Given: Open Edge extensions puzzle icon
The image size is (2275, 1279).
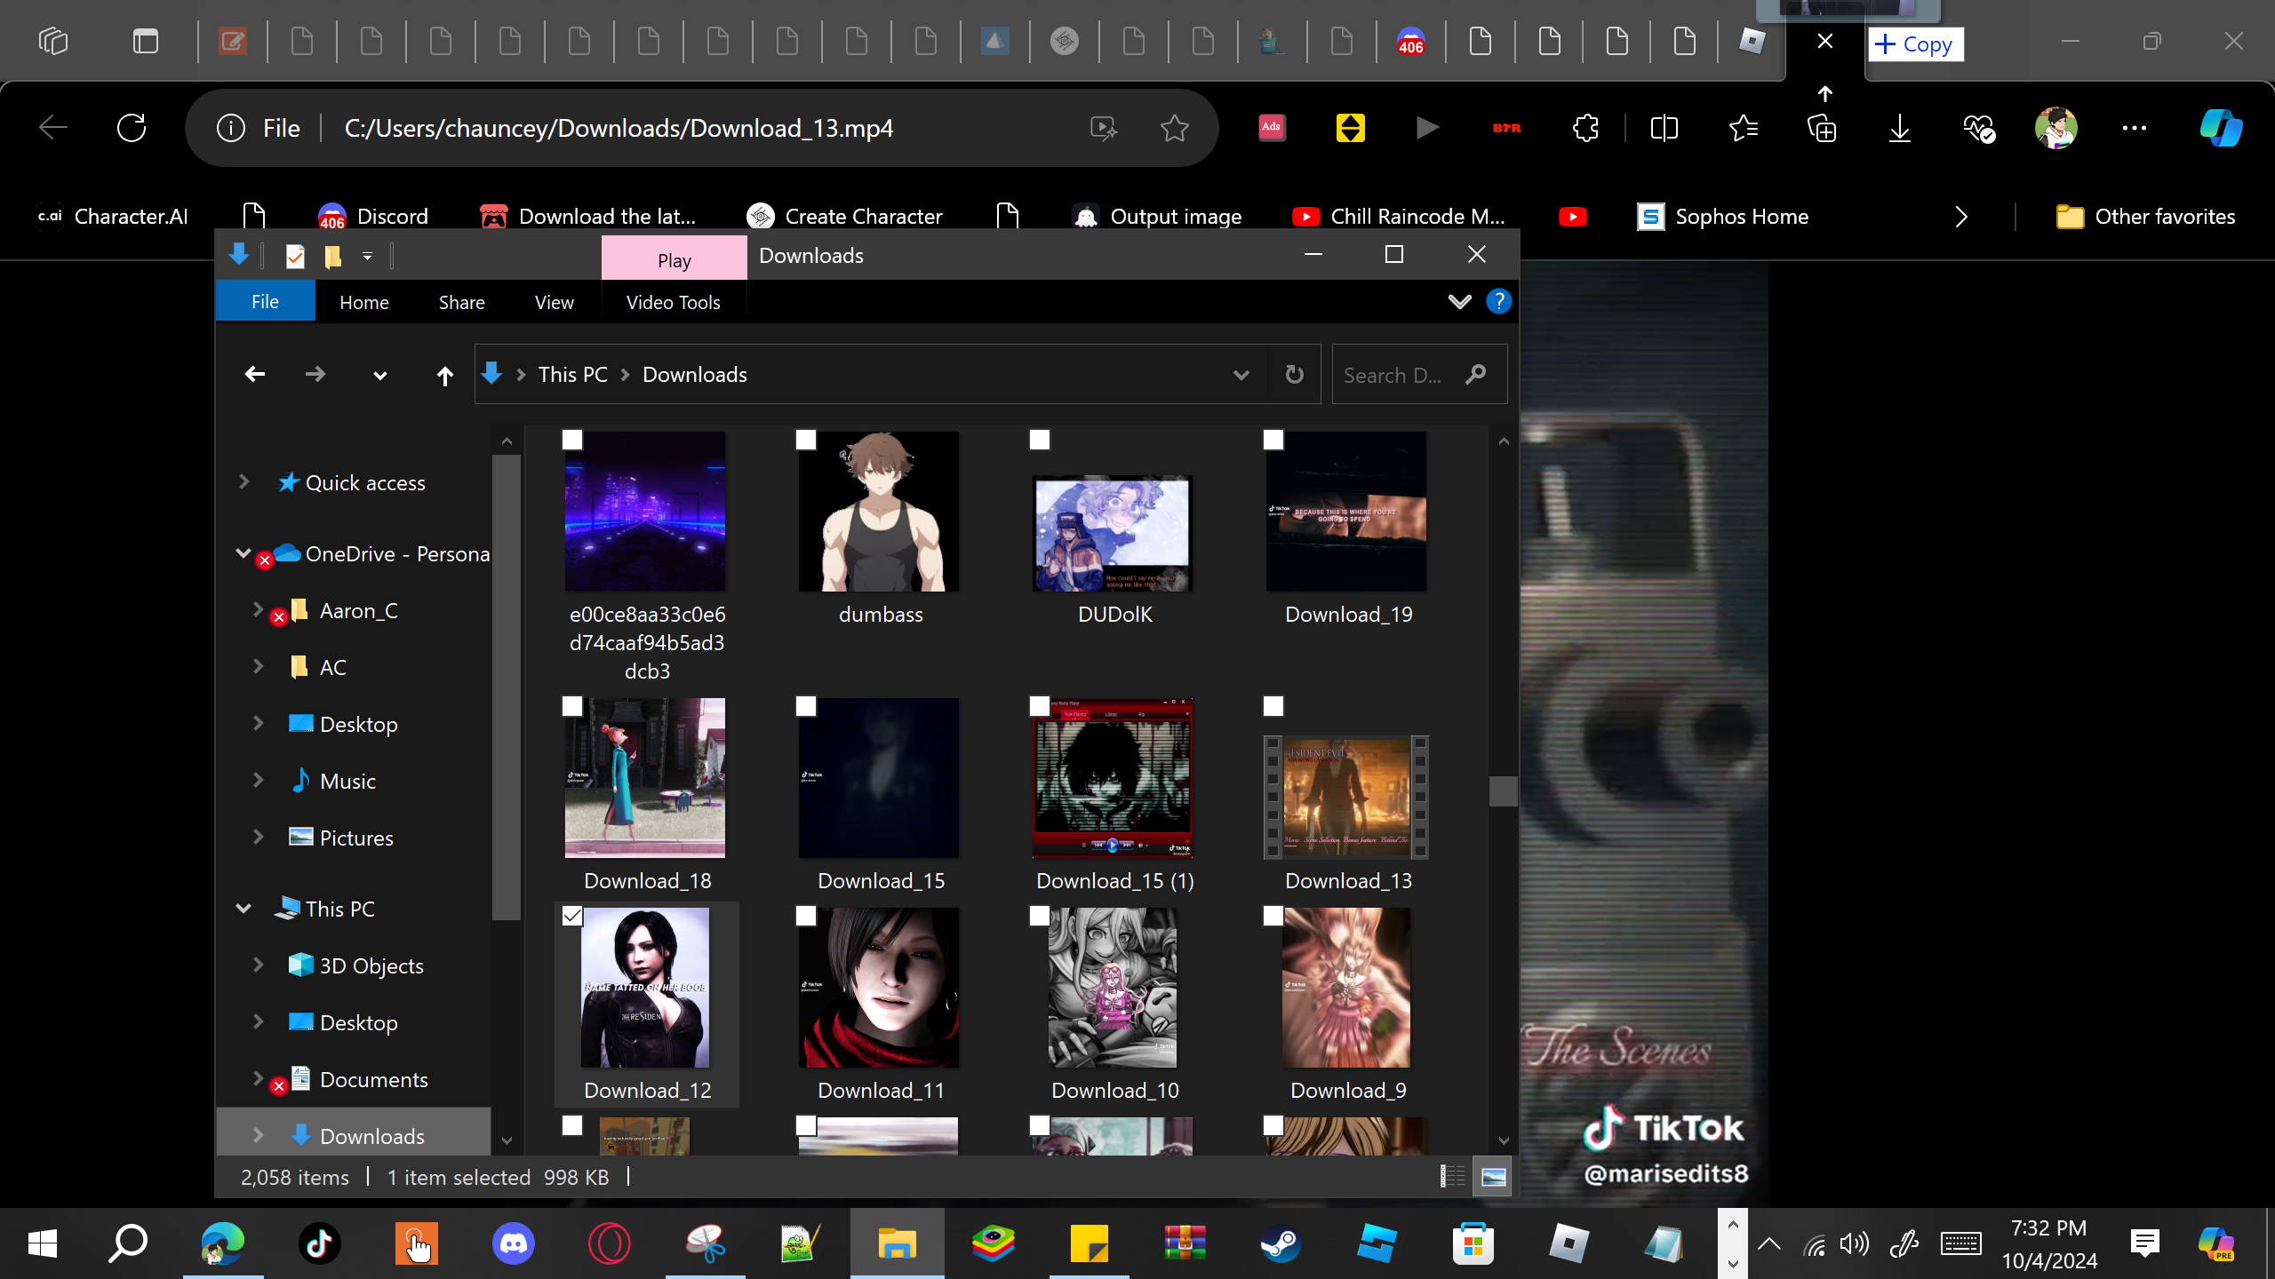Looking at the screenshot, I should tap(1585, 128).
